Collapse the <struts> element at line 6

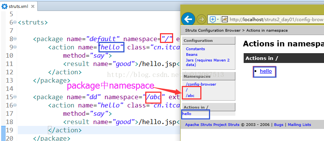coord(15,22)
